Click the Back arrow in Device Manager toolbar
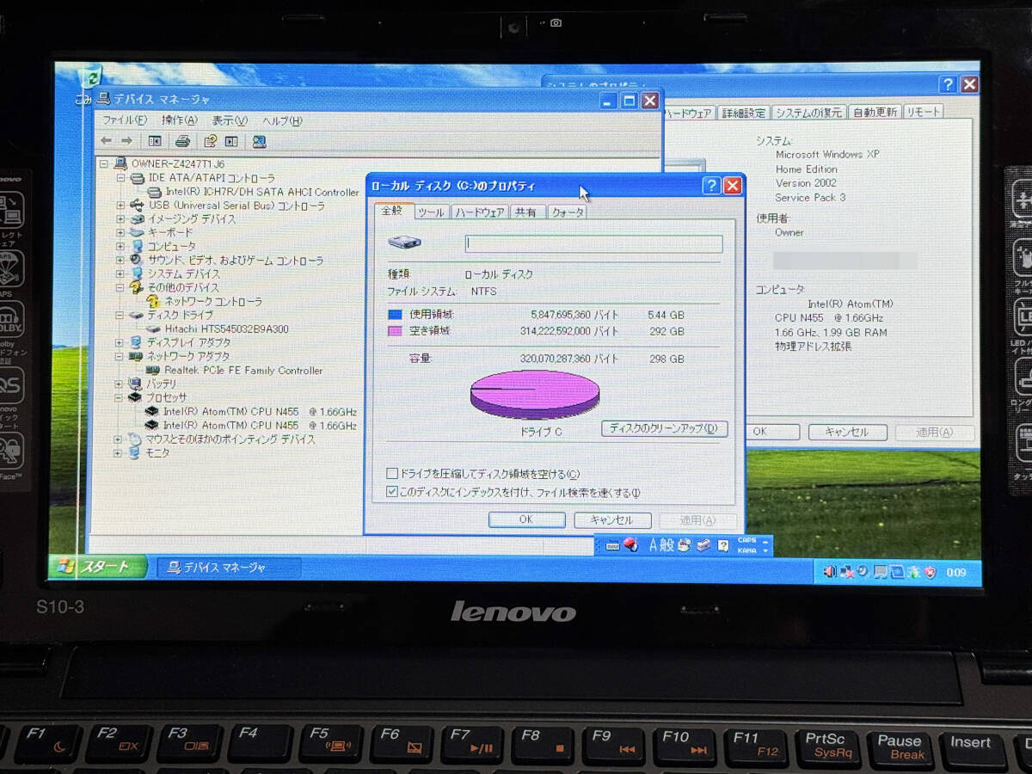The width and height of the screenshot is (1032, 774). pos(106,141)
